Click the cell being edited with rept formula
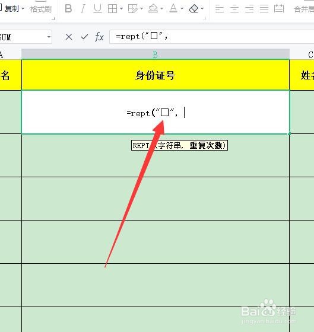Image resolution: width=314 pixels, height=332 pixels. [x=156, y=112]
